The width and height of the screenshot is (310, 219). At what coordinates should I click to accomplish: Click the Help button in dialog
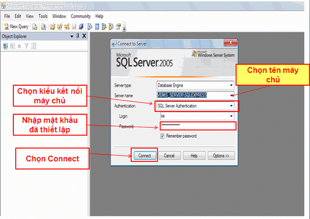click(x=194, y=155)
